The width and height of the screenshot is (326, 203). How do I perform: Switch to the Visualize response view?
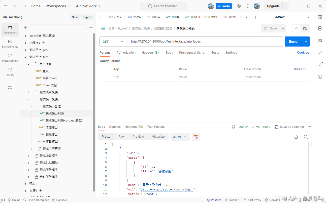coord(158,137)
